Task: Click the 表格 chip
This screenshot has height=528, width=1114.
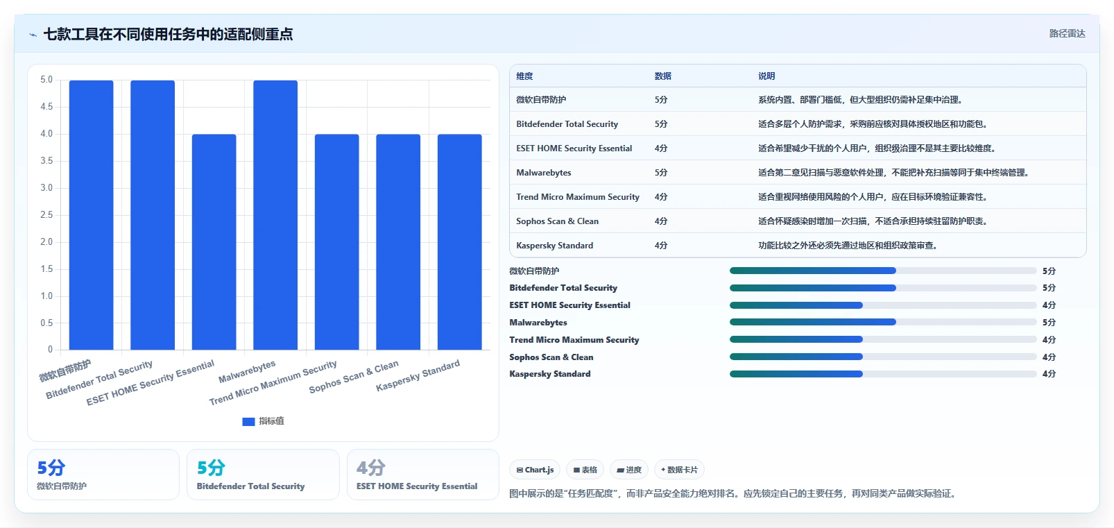Action: pyautogui.click(x=585, y=470)
